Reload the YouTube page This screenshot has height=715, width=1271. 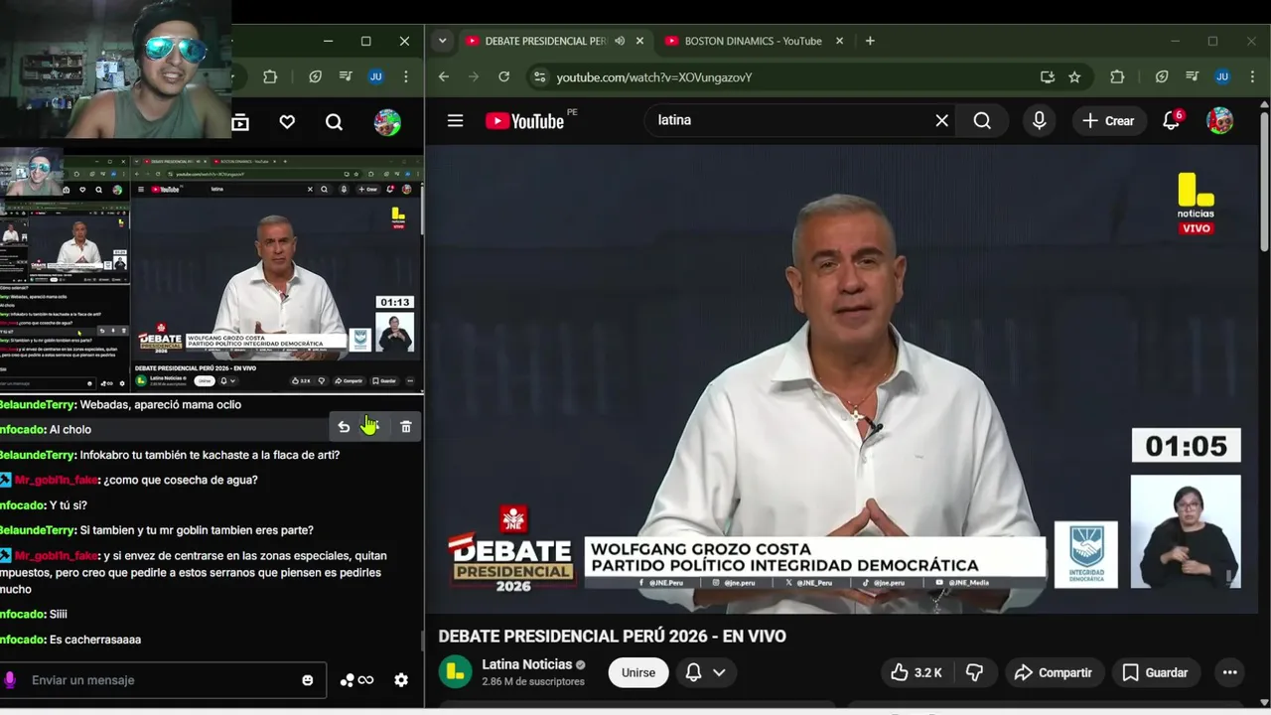503,76
